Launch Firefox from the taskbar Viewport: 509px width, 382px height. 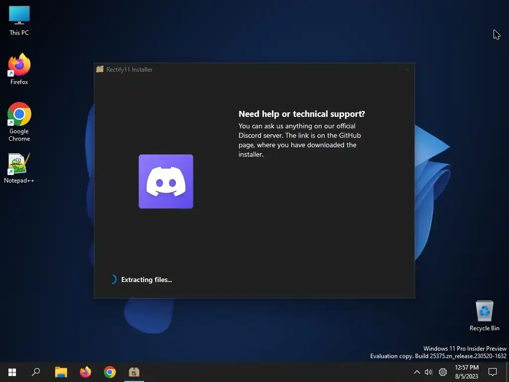click(x=85, y=372)
